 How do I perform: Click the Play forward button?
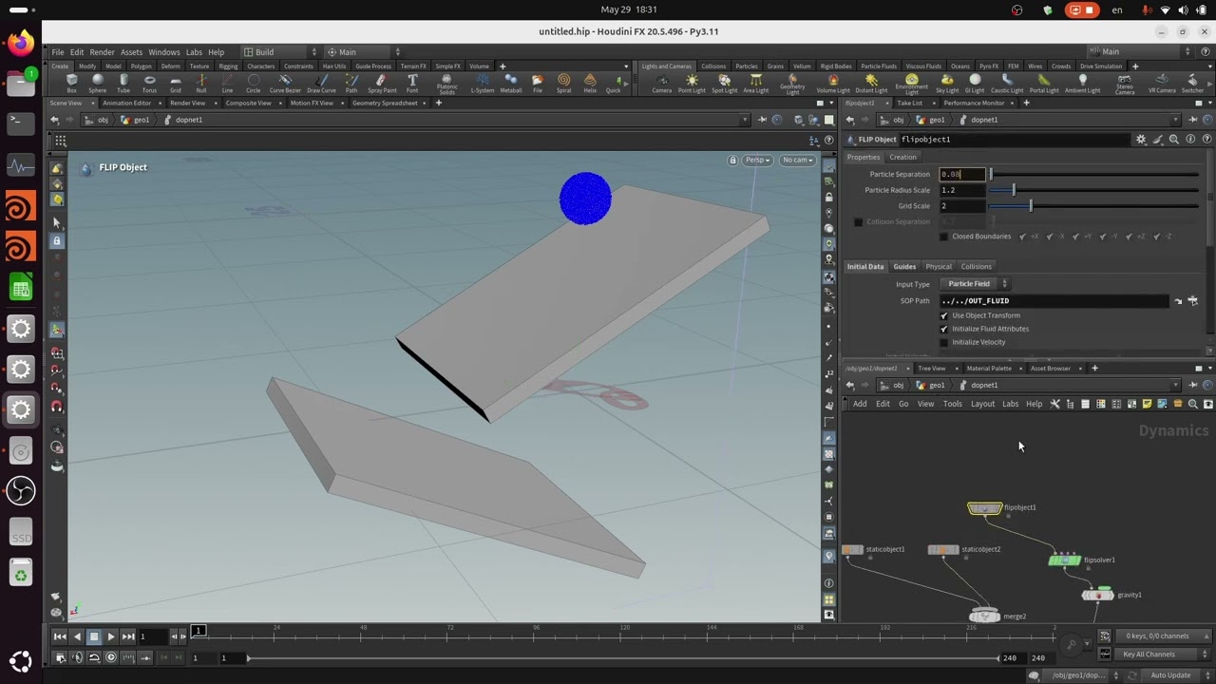[110, 636]
